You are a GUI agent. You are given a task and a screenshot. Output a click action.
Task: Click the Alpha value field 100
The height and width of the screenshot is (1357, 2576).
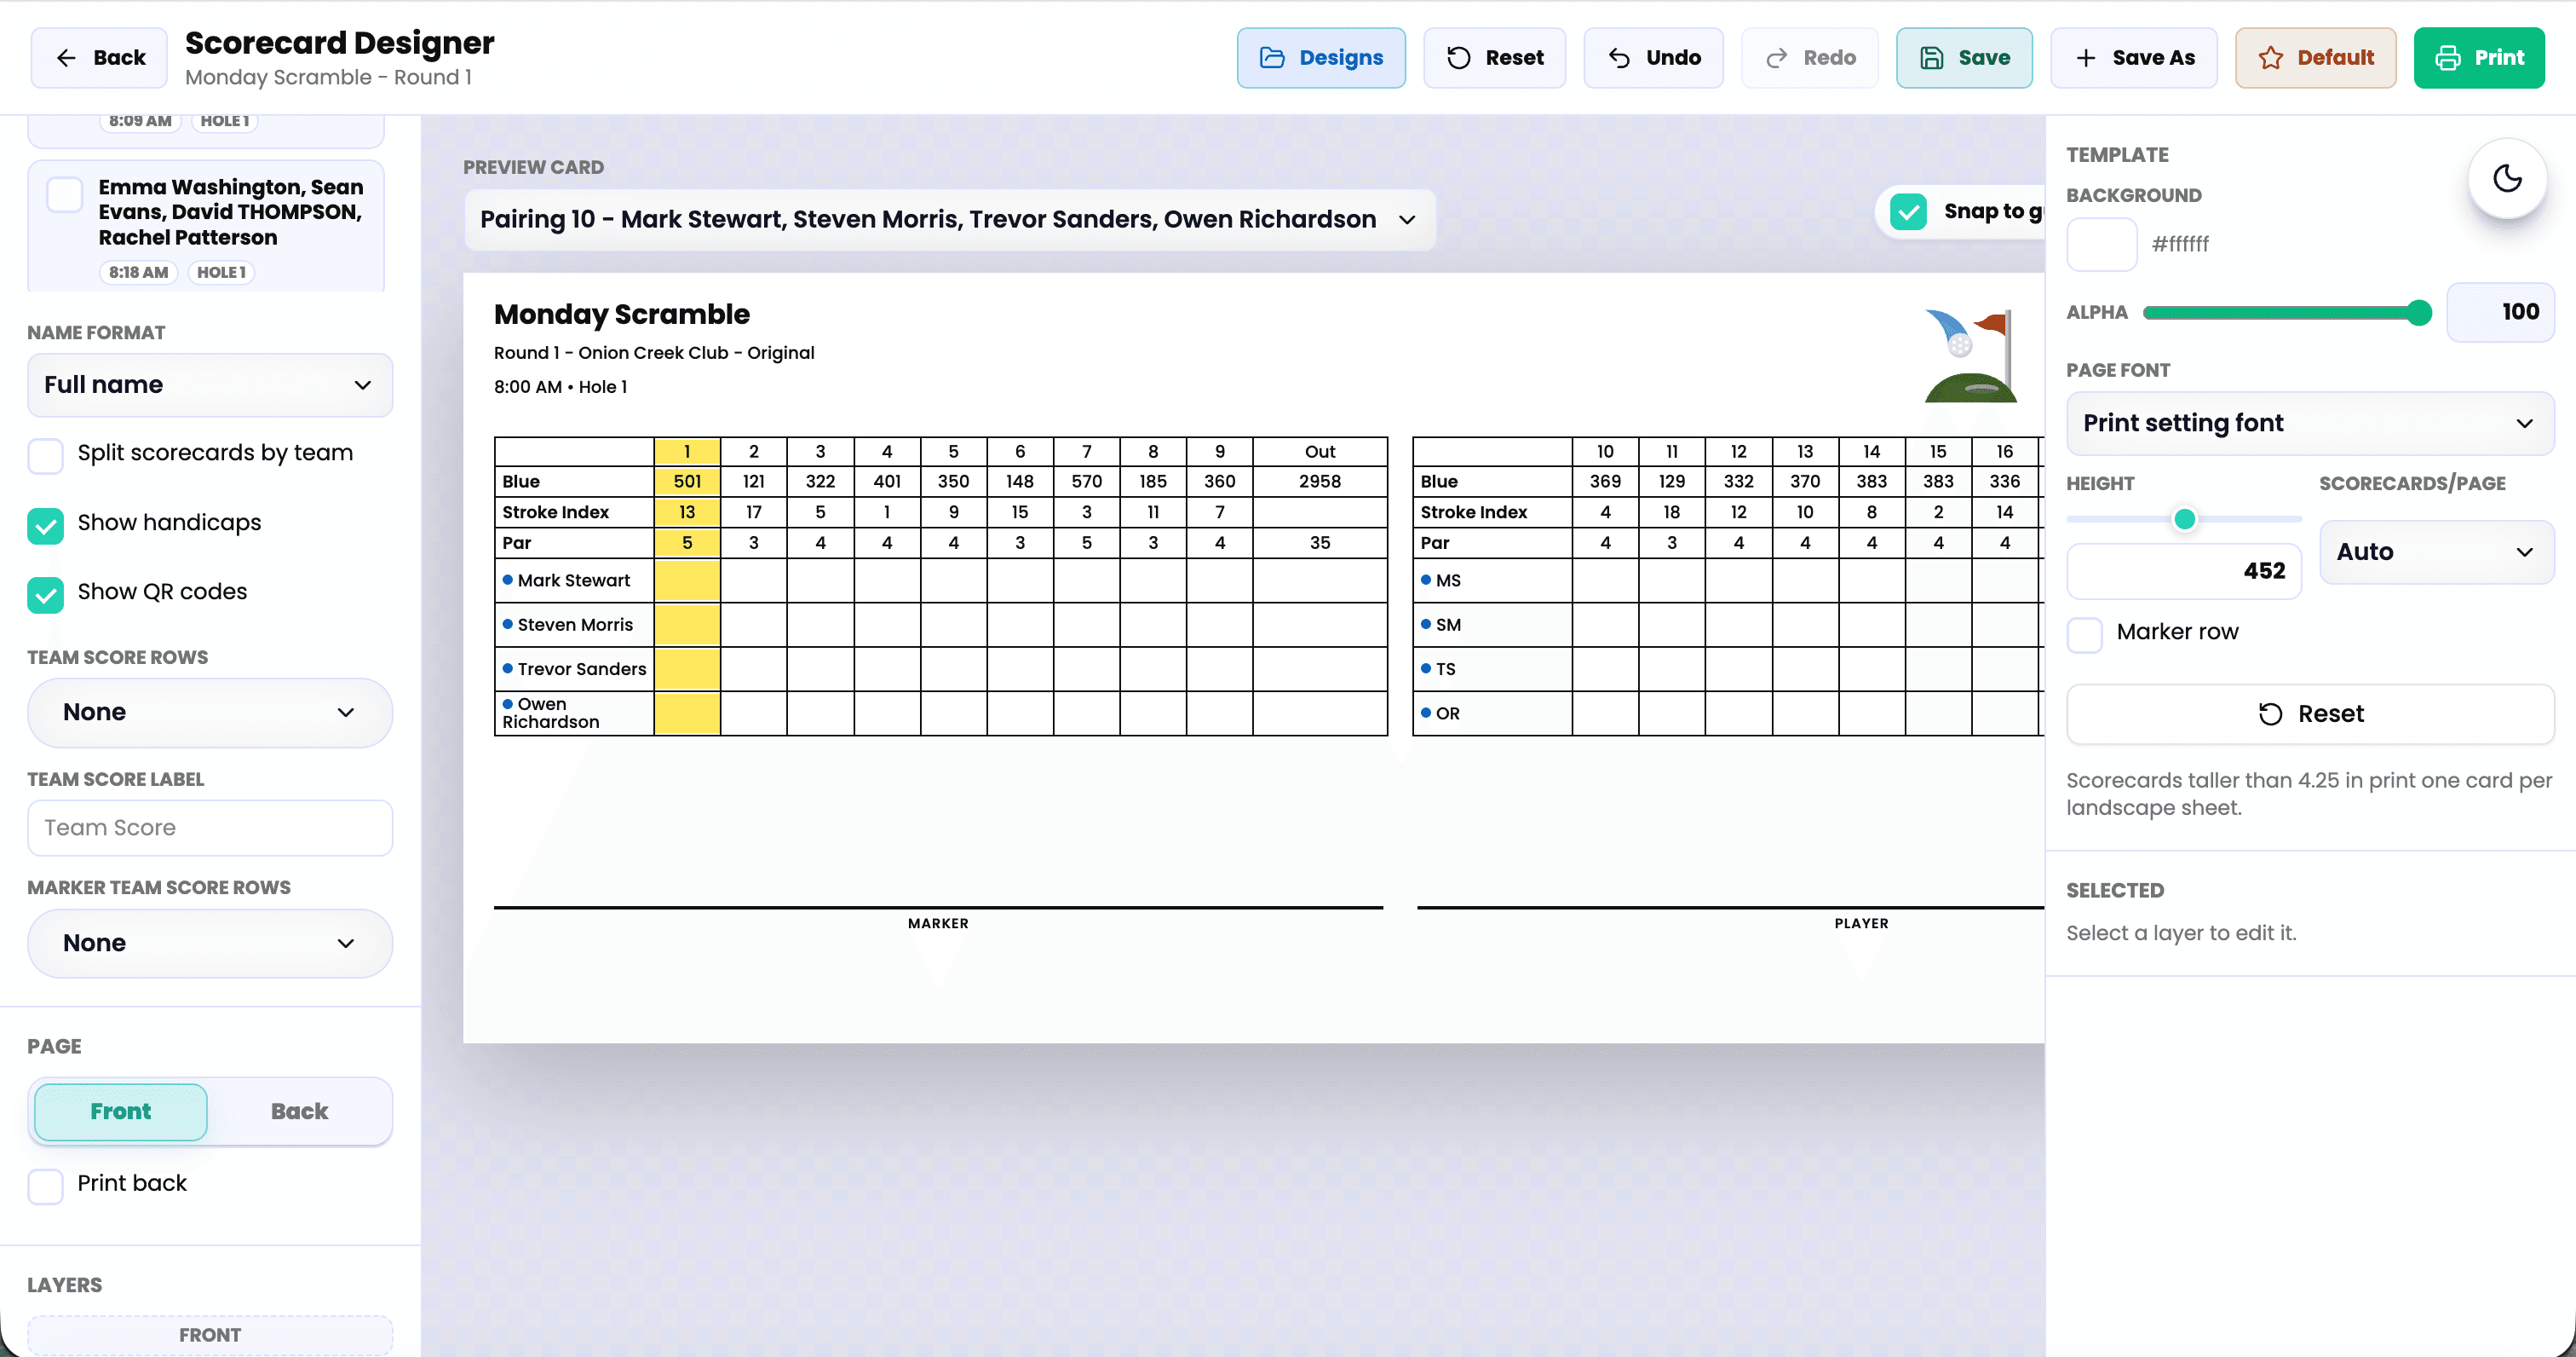tap(2499, 312)
